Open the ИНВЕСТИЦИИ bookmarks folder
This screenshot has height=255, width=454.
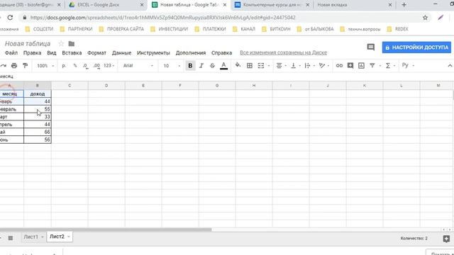170,29
